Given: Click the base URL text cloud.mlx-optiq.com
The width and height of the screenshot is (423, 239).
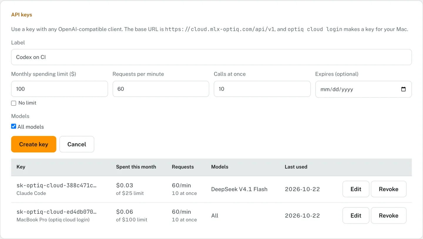Looking at the screenshot, I should click(x=220, y=29).
